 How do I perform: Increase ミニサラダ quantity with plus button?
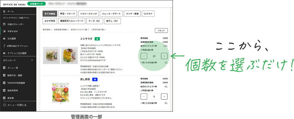click(164, 56)
